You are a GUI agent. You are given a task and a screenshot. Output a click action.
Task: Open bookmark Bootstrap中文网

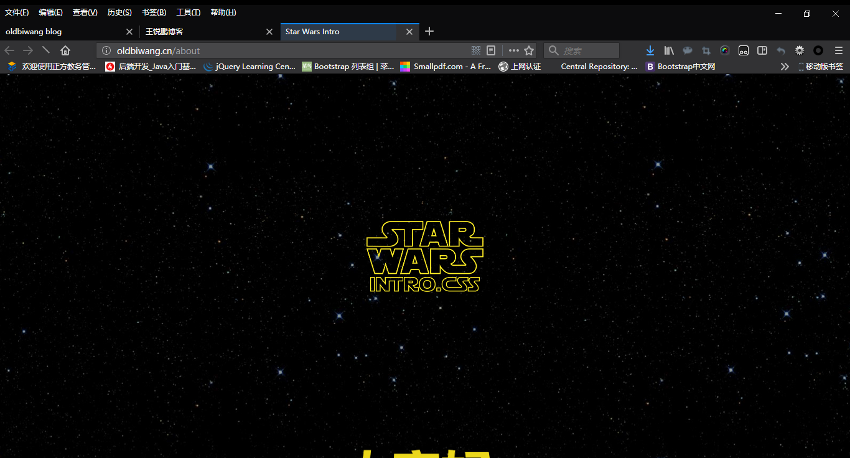click(x=680, y=67)
